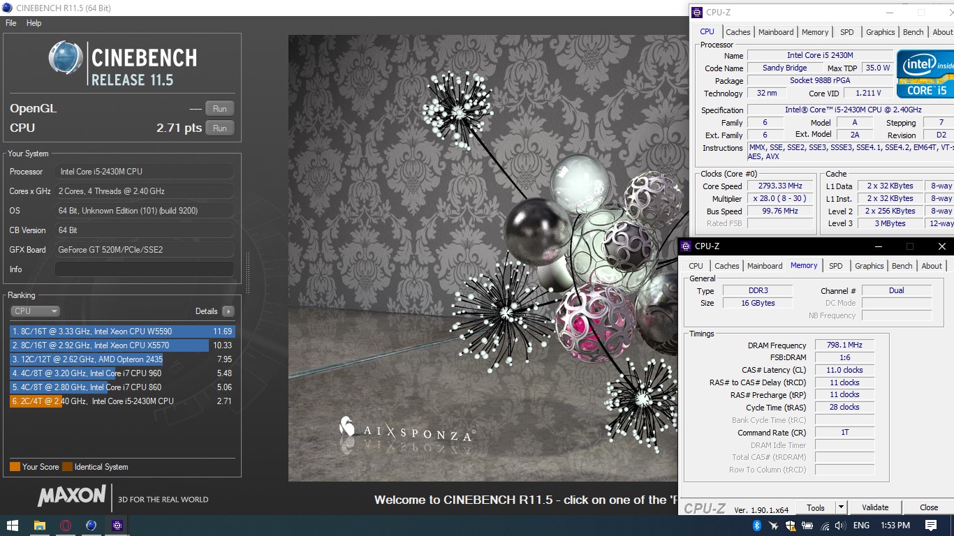
Task: Select the Core i7 CPU 860 ranking row
Action: pos(122,387)
